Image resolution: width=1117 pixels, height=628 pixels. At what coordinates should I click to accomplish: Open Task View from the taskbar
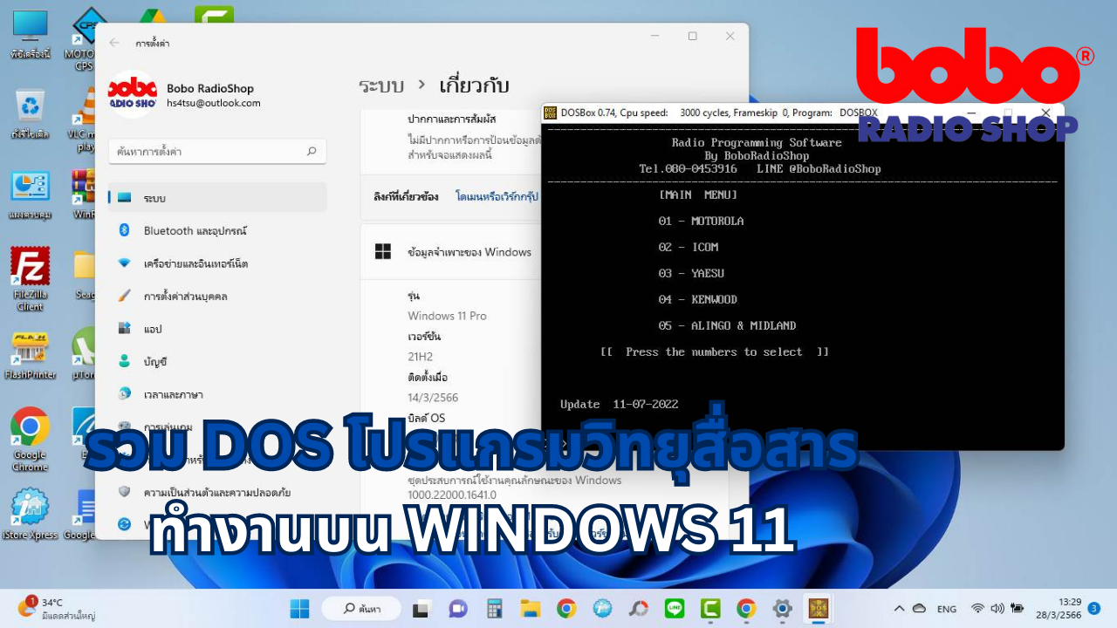click(x=422, y=608)
